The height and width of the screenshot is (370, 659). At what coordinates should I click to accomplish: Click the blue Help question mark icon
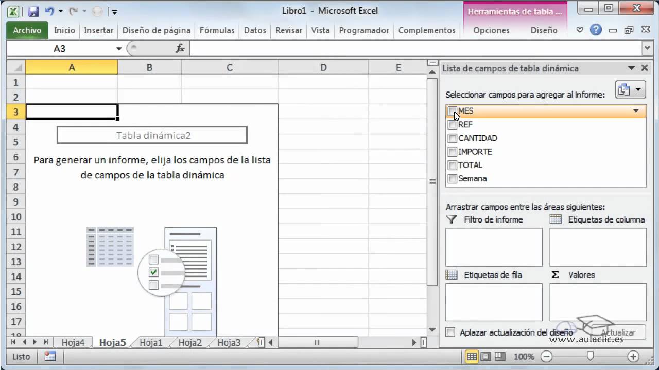tap(596, 30)
